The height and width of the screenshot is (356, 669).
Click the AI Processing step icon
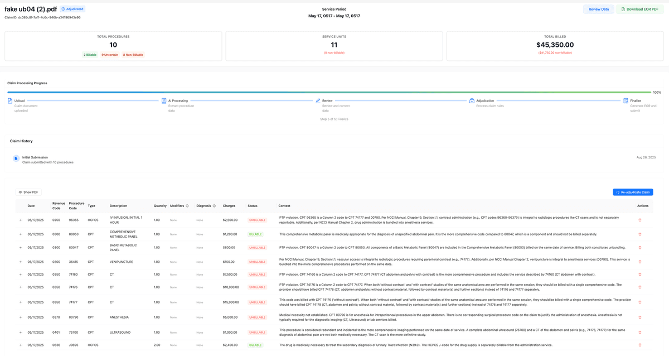(164, 101)
